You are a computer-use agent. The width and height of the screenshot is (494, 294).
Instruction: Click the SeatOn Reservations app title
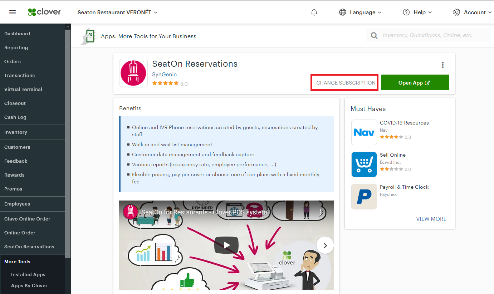click(x=195, y=64)
